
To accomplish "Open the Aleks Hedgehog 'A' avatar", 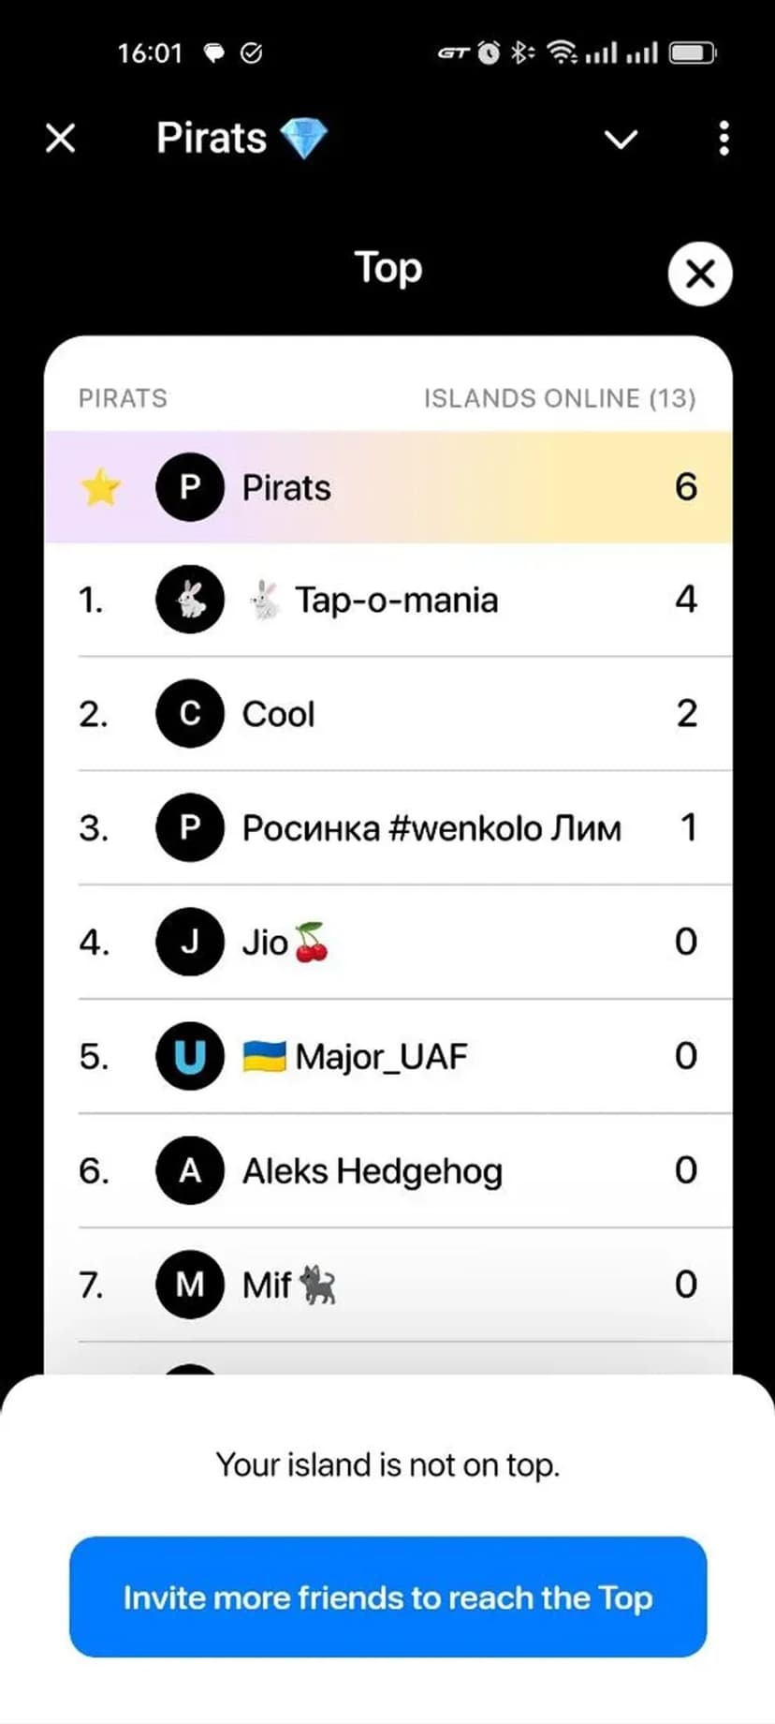I will (190, 1170).
